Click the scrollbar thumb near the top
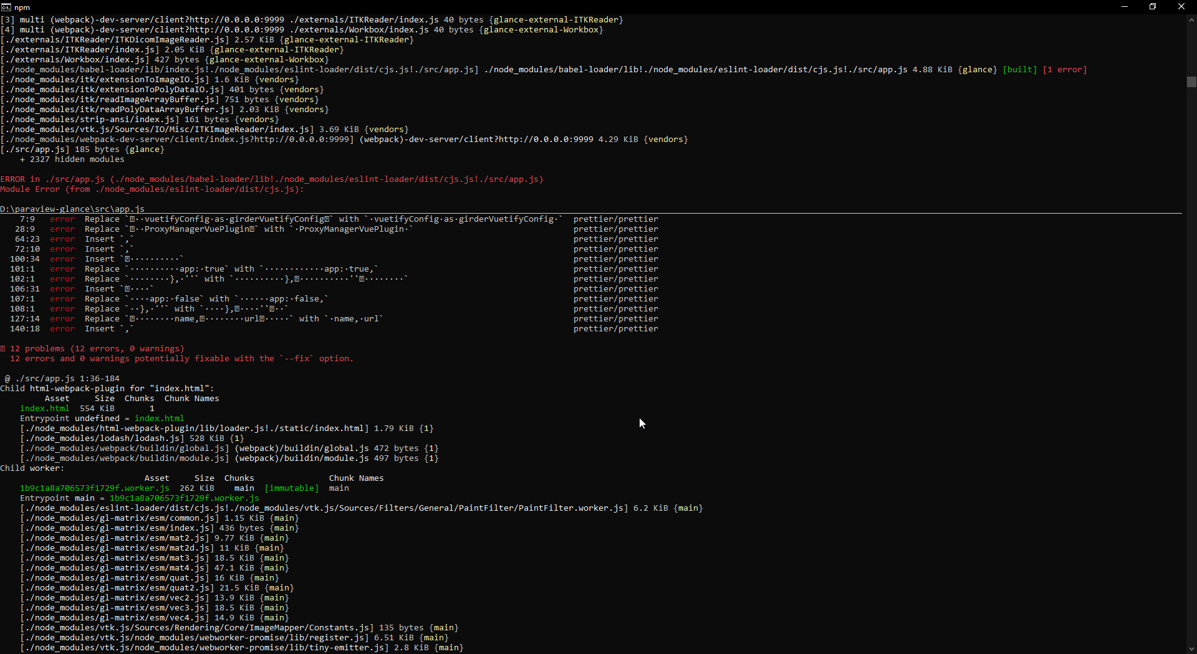This screenshot has width=1197, height=654. [x=1191, y=82]
